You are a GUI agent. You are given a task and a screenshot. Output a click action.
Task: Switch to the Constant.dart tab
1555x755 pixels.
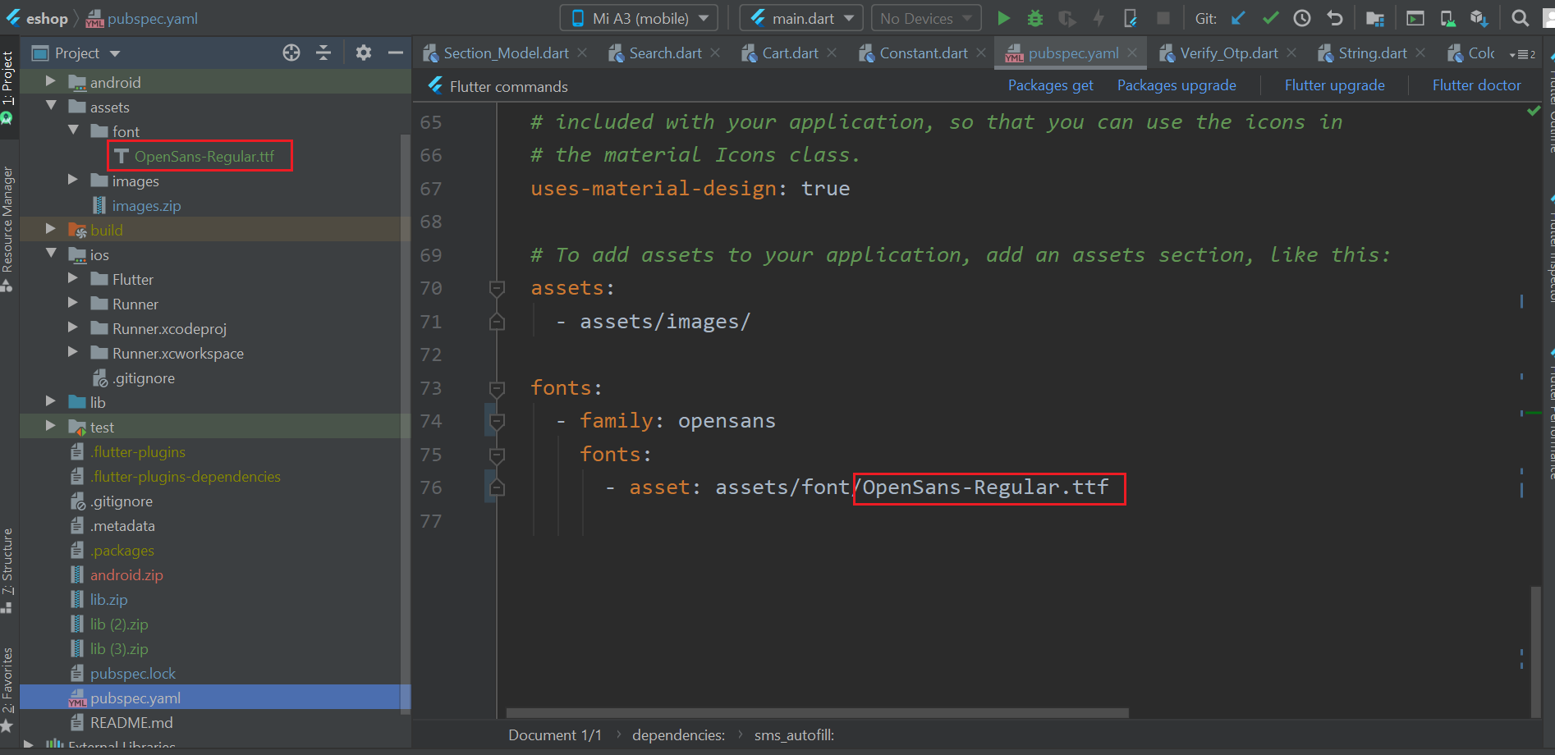click(x=923, y=53)
